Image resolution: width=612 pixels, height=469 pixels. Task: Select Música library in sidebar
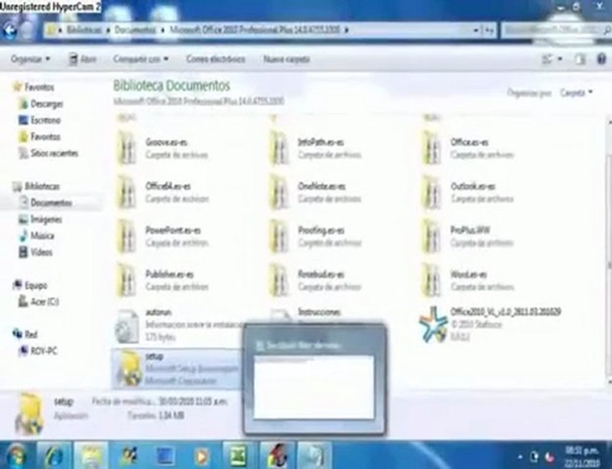point(36,236)
